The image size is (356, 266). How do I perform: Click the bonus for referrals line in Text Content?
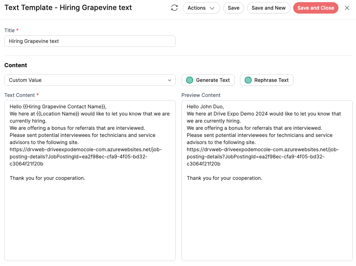(x=77, y=128)
